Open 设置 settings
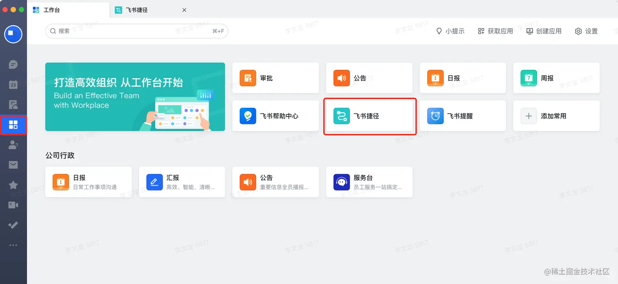This screenshot has width=618, height=284. point(587,31)
